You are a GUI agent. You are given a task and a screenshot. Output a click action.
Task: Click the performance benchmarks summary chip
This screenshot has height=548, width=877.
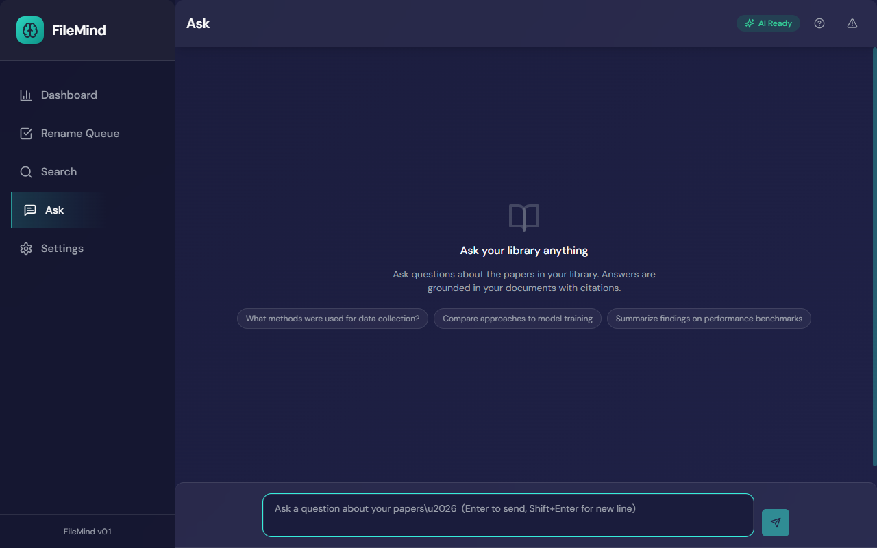[x=708, y=318]
